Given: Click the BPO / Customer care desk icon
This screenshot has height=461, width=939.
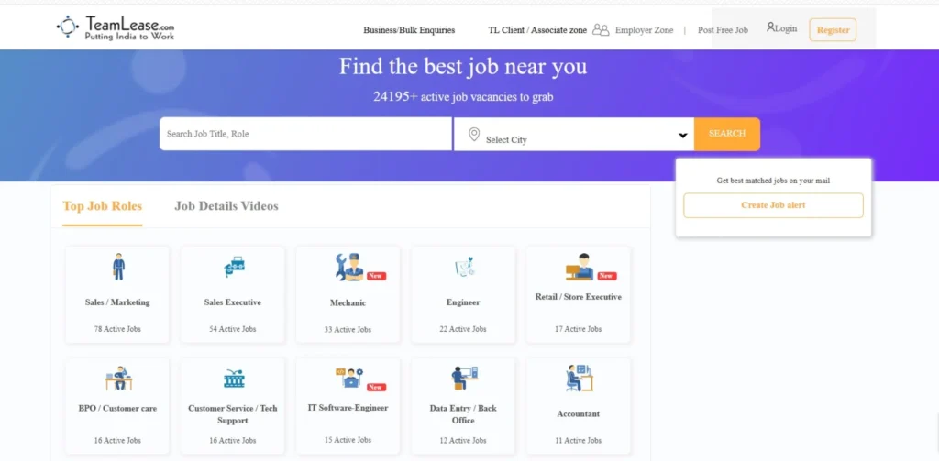Looking at the screenshot, I should coord(118,378).
